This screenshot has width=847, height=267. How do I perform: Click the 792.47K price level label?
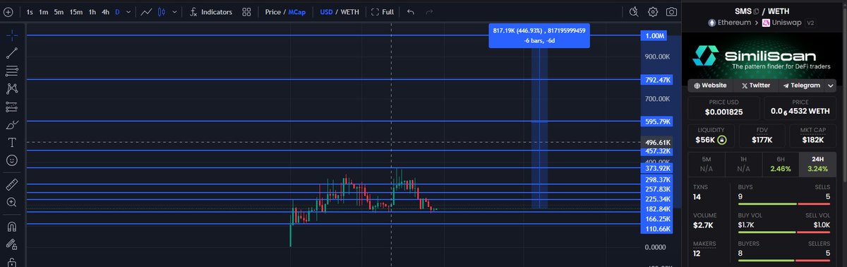point(656,80)
